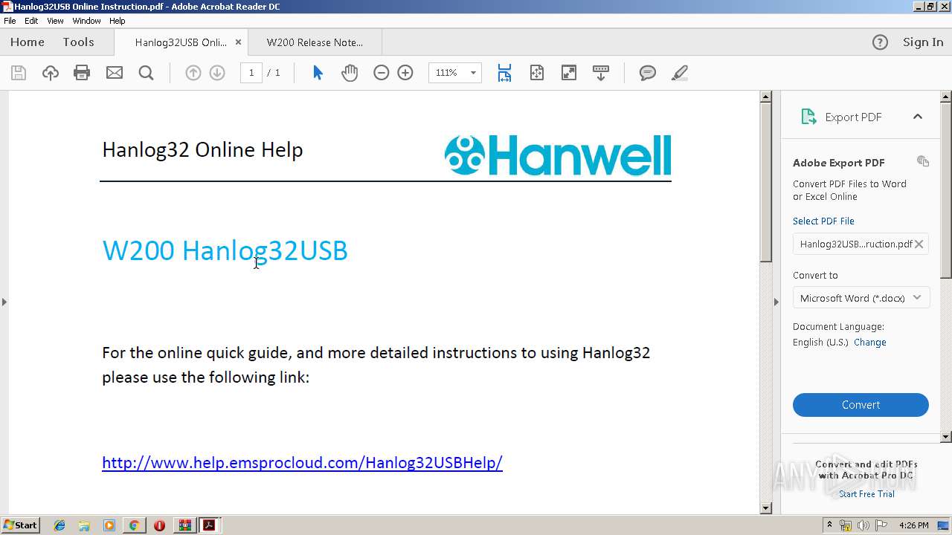This screenshot has width=952, height=535.
Task: Switch to W200 Release Note... tab
Action: click(x=315, y=42)
